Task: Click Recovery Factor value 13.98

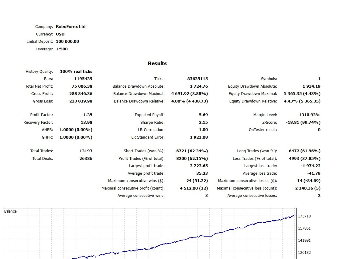Action: click(x=86, y=122)
